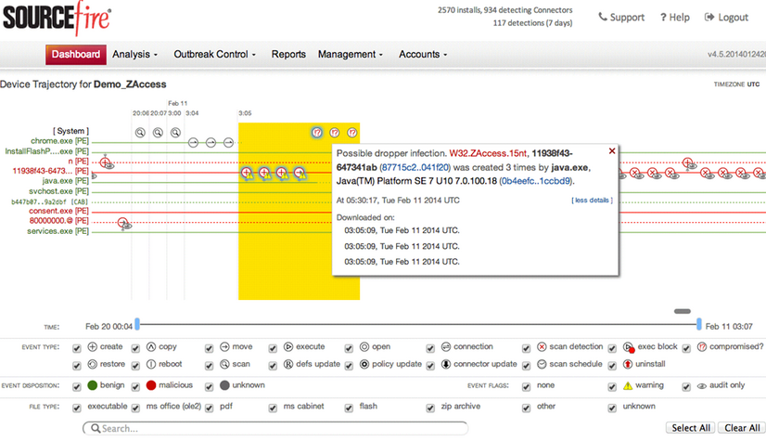Viewport: 766px width, 441px height.
Task: Select the chrome.exe [PE] trajectory row
Action: coord(59,141)
